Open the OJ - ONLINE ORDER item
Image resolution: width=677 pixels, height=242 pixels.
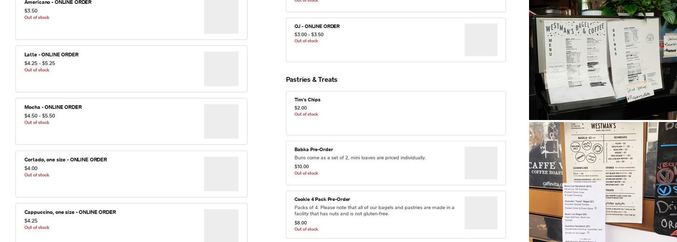point(317,26)
